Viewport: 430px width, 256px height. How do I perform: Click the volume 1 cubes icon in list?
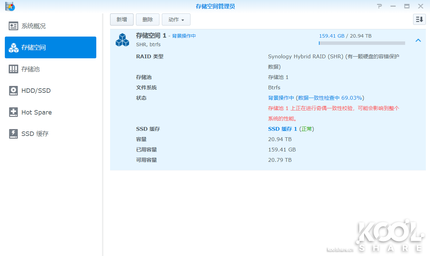(x=122, y=40)
